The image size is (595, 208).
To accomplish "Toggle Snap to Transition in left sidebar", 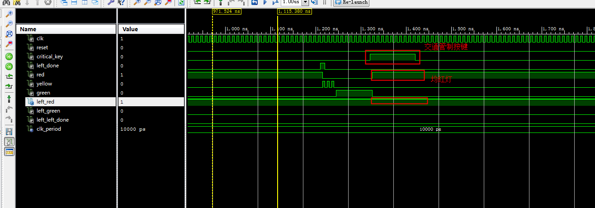I will pos(9,142).
